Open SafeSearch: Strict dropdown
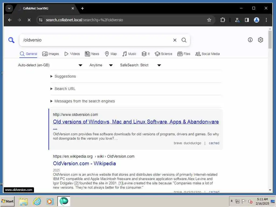 coord(140,65)
